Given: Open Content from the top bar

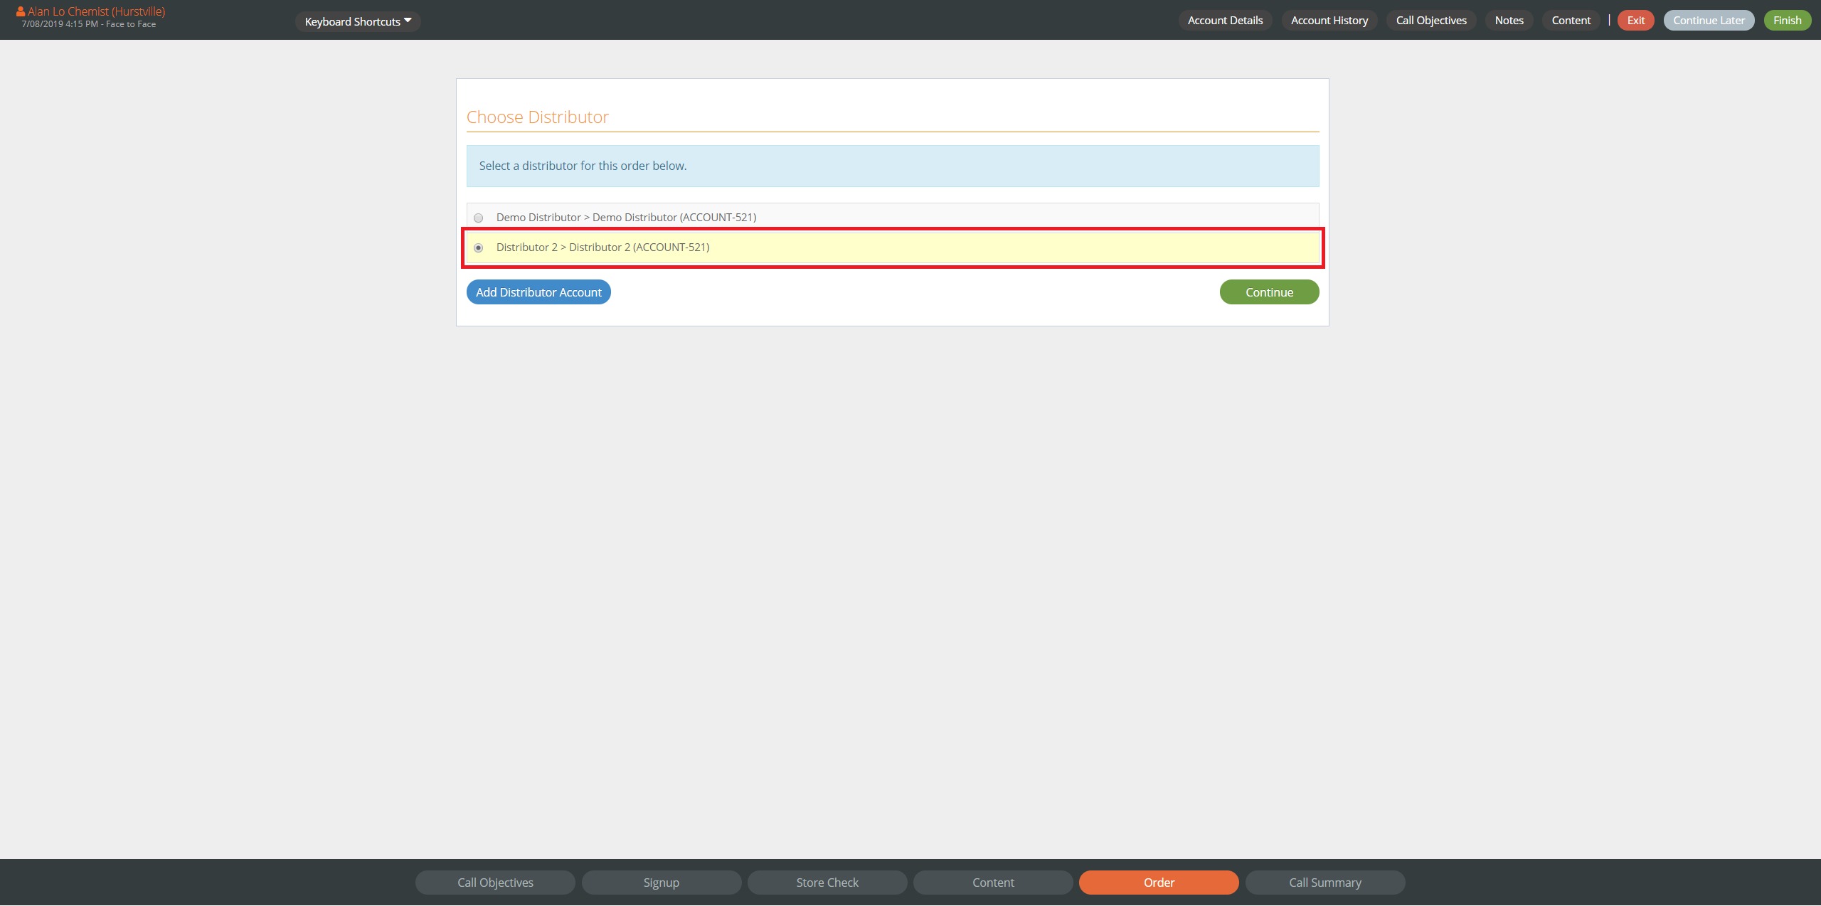Looking at the screenshot, I should 1571,21.
